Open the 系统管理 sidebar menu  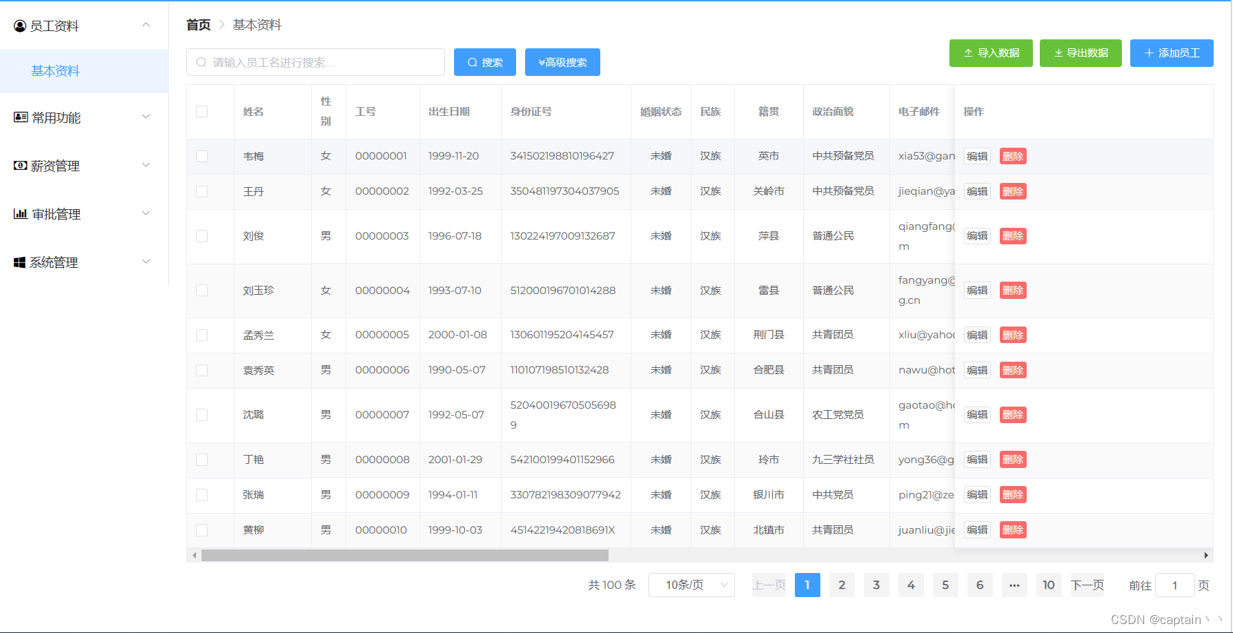pyautogui.click(x=84, y=262)
